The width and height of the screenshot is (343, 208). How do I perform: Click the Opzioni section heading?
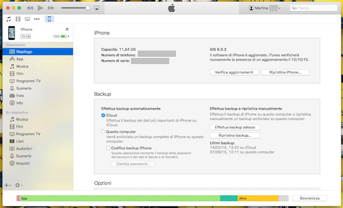coord(102,183)
